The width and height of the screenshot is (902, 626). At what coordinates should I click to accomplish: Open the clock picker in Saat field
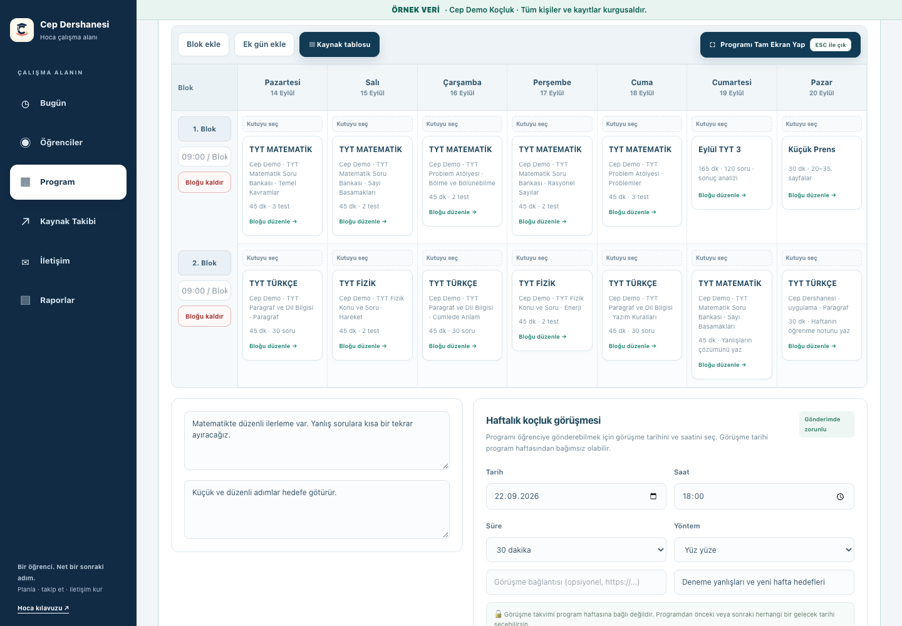[x=840, y=496]
